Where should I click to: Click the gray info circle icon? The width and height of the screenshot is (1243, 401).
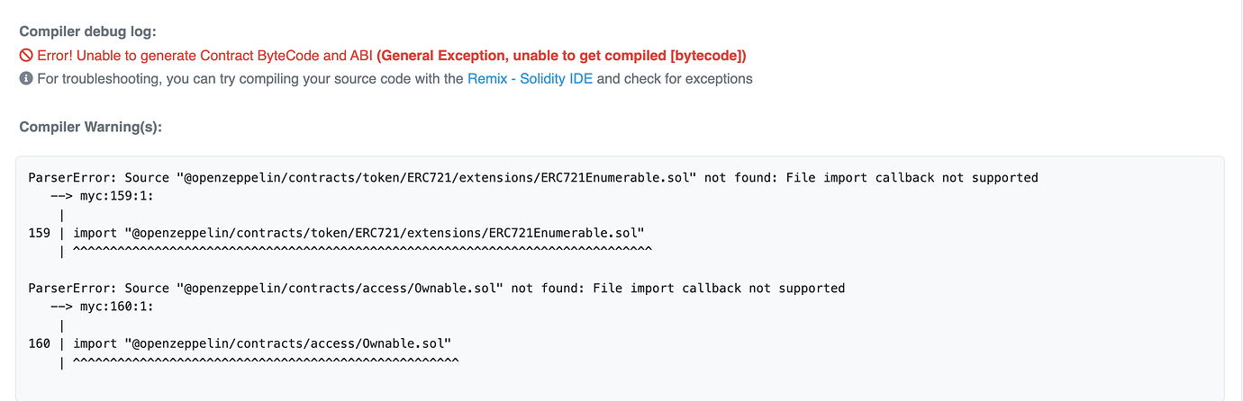point(26,78)
